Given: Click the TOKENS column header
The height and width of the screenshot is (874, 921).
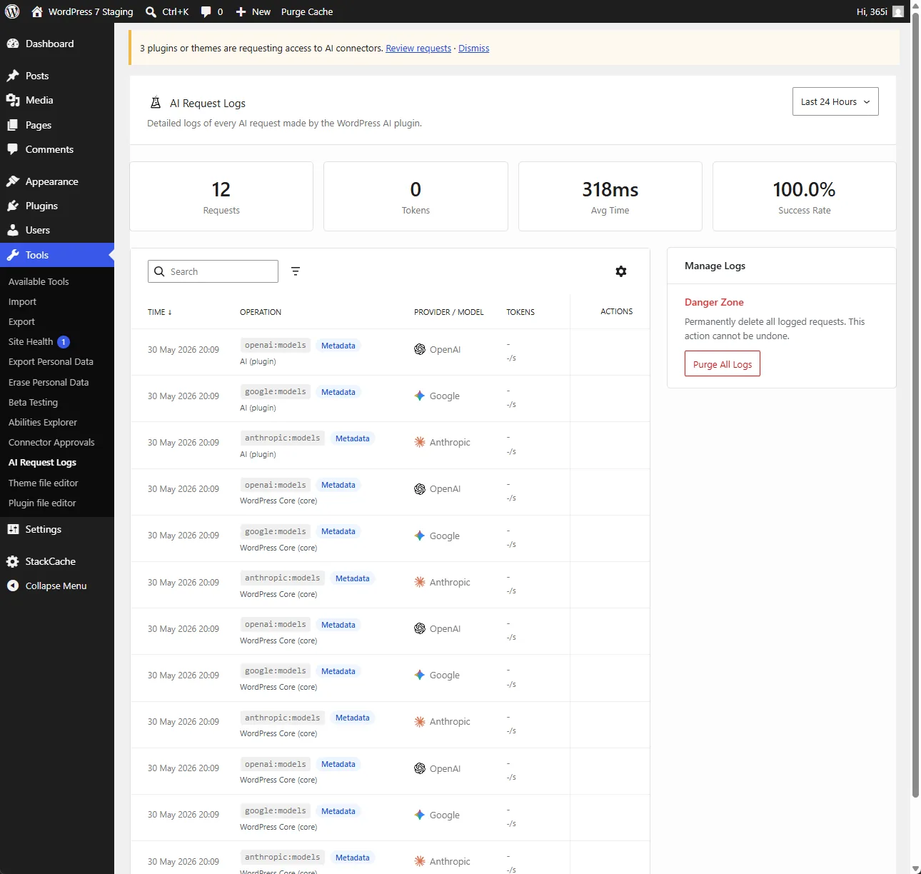Looking at the screenshot, I should [520, 312].
